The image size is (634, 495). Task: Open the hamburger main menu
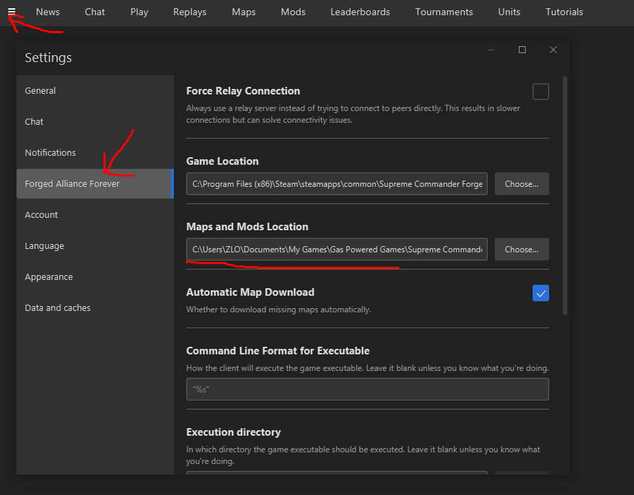[12, 11]
